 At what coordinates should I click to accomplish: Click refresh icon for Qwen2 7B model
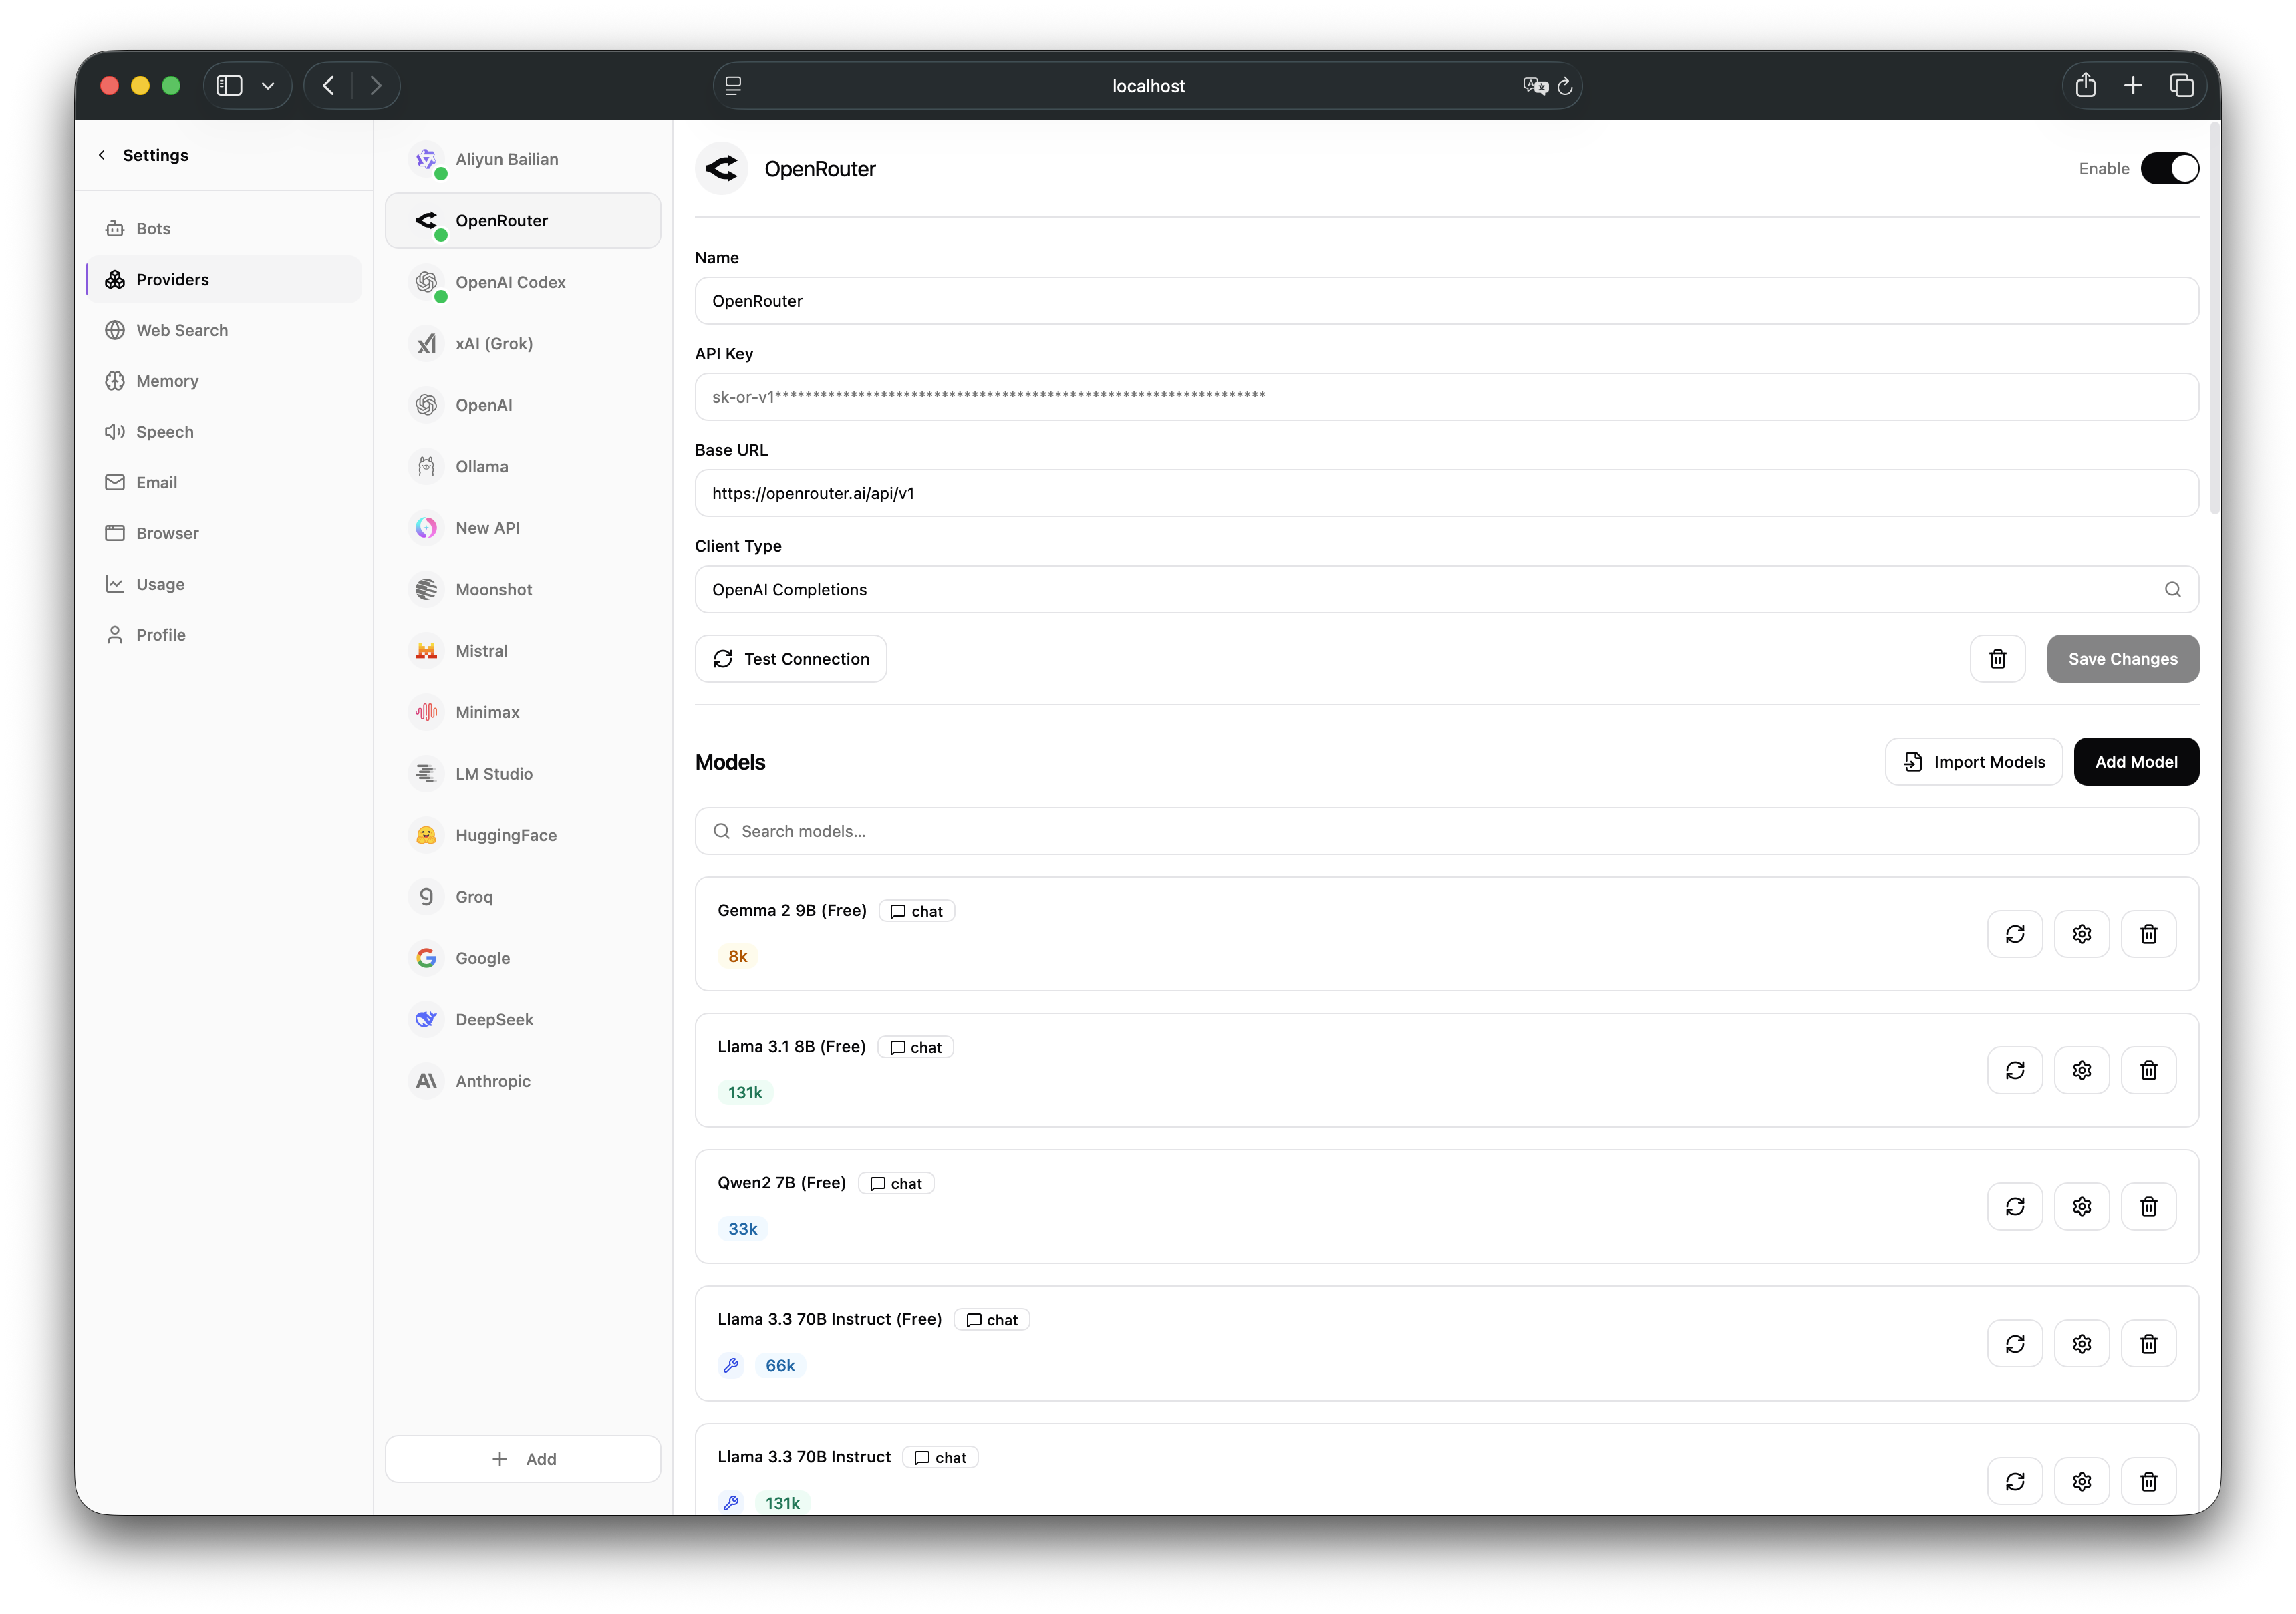coord(2014,1206)
